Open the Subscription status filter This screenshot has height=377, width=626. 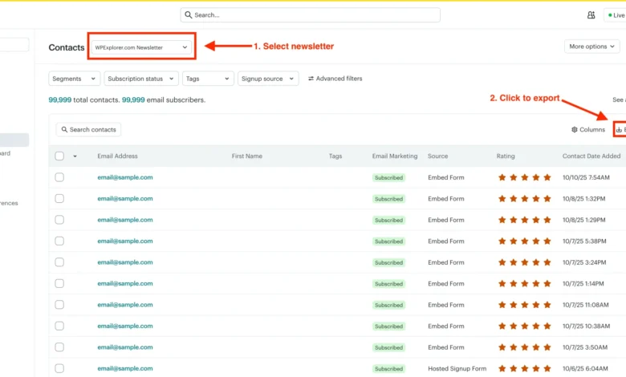(x=140, y=79)
